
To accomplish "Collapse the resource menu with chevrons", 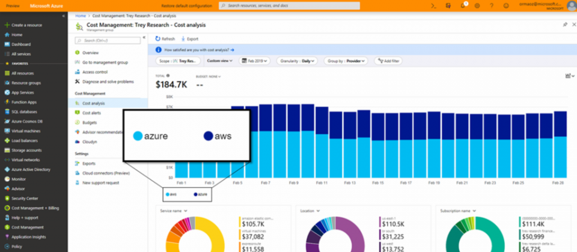I will [144, 37].
